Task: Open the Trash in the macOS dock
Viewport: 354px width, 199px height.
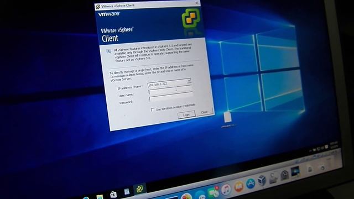Action: (x=322, y=167)
